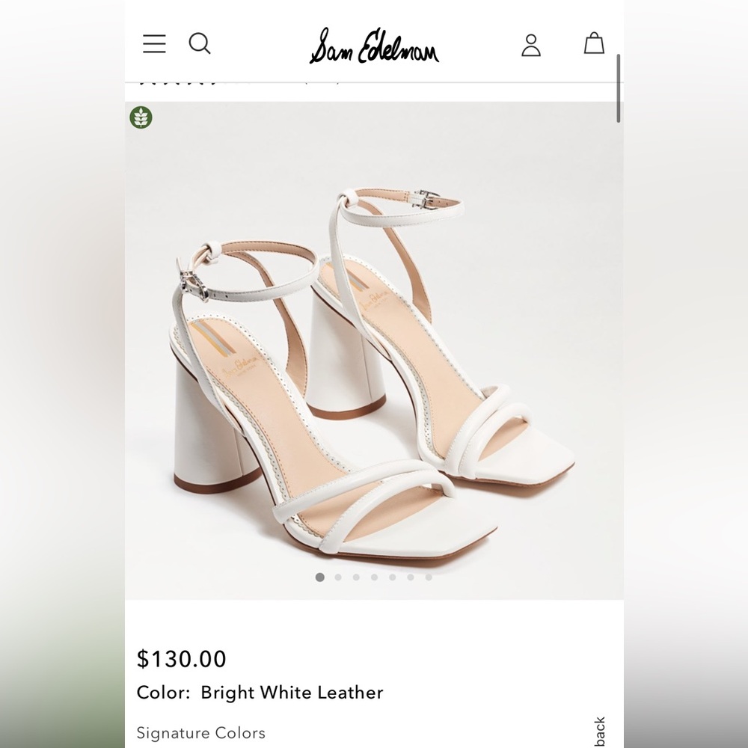
Task: Click the currently active first carousel dot
Action: [x=319, y=577]
